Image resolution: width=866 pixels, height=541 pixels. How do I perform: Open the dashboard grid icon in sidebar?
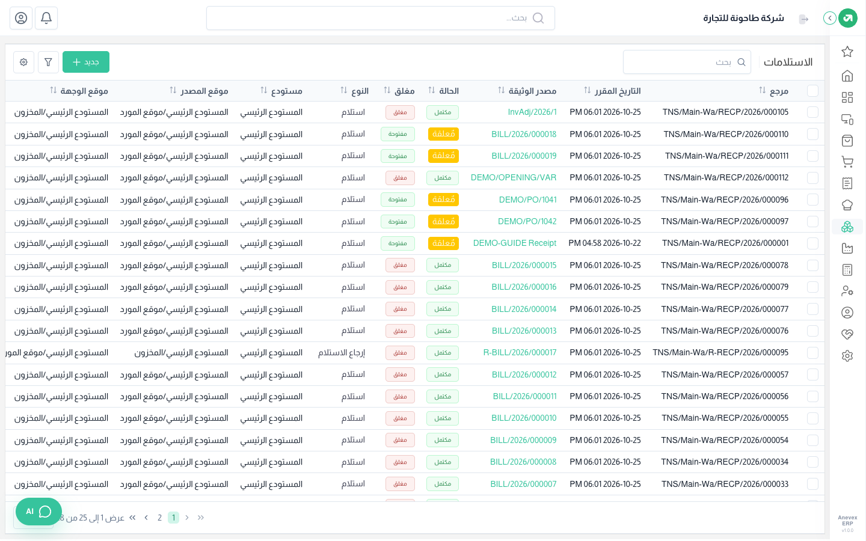click(847, 97)
